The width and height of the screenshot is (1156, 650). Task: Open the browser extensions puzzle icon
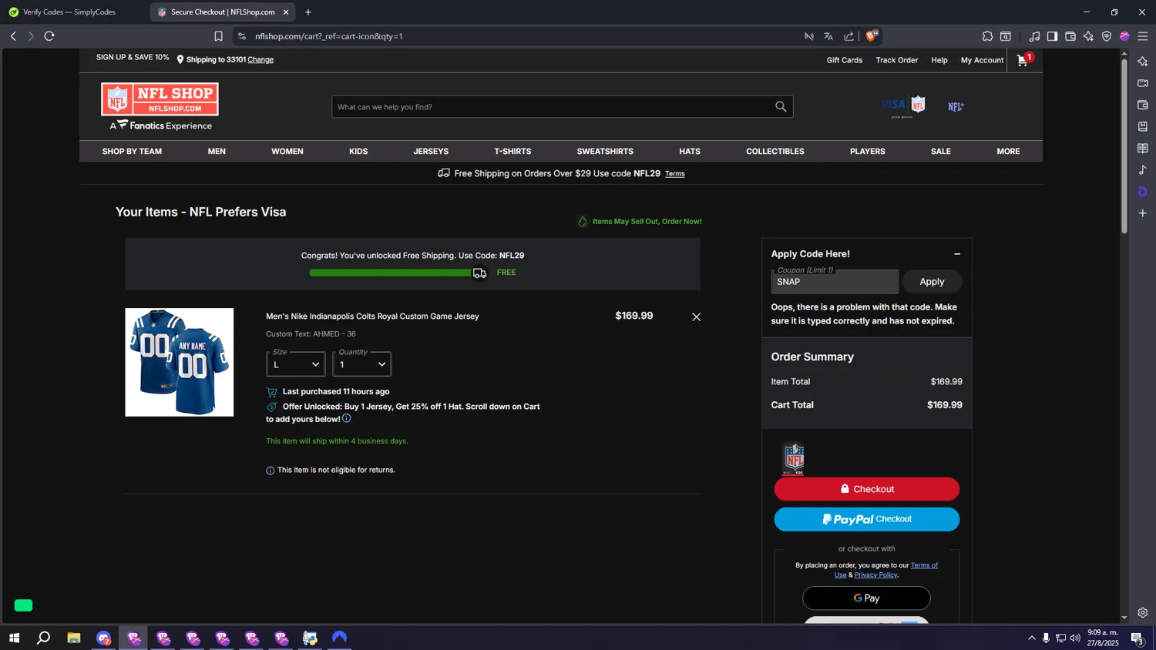point(987,36)
